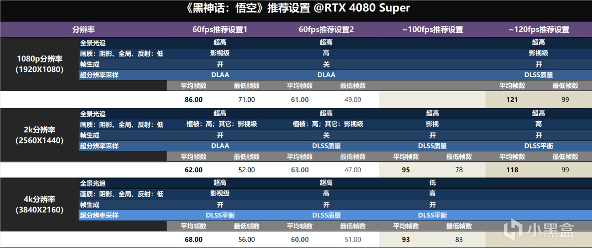Image resolution: width=592 pixels, height=248 pixels.
Task: Click the 2k分辨率 (2560X1440) row label
Action: click(40, 136)
